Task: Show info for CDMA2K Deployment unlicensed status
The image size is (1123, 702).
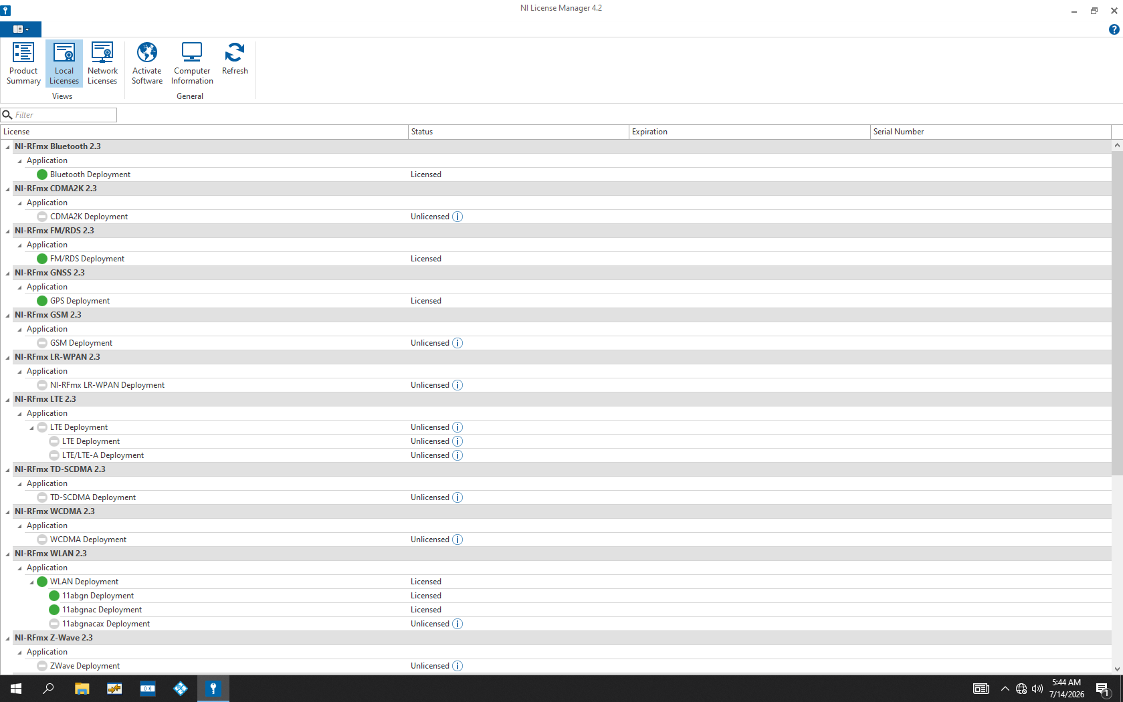Action: (457, 217)
